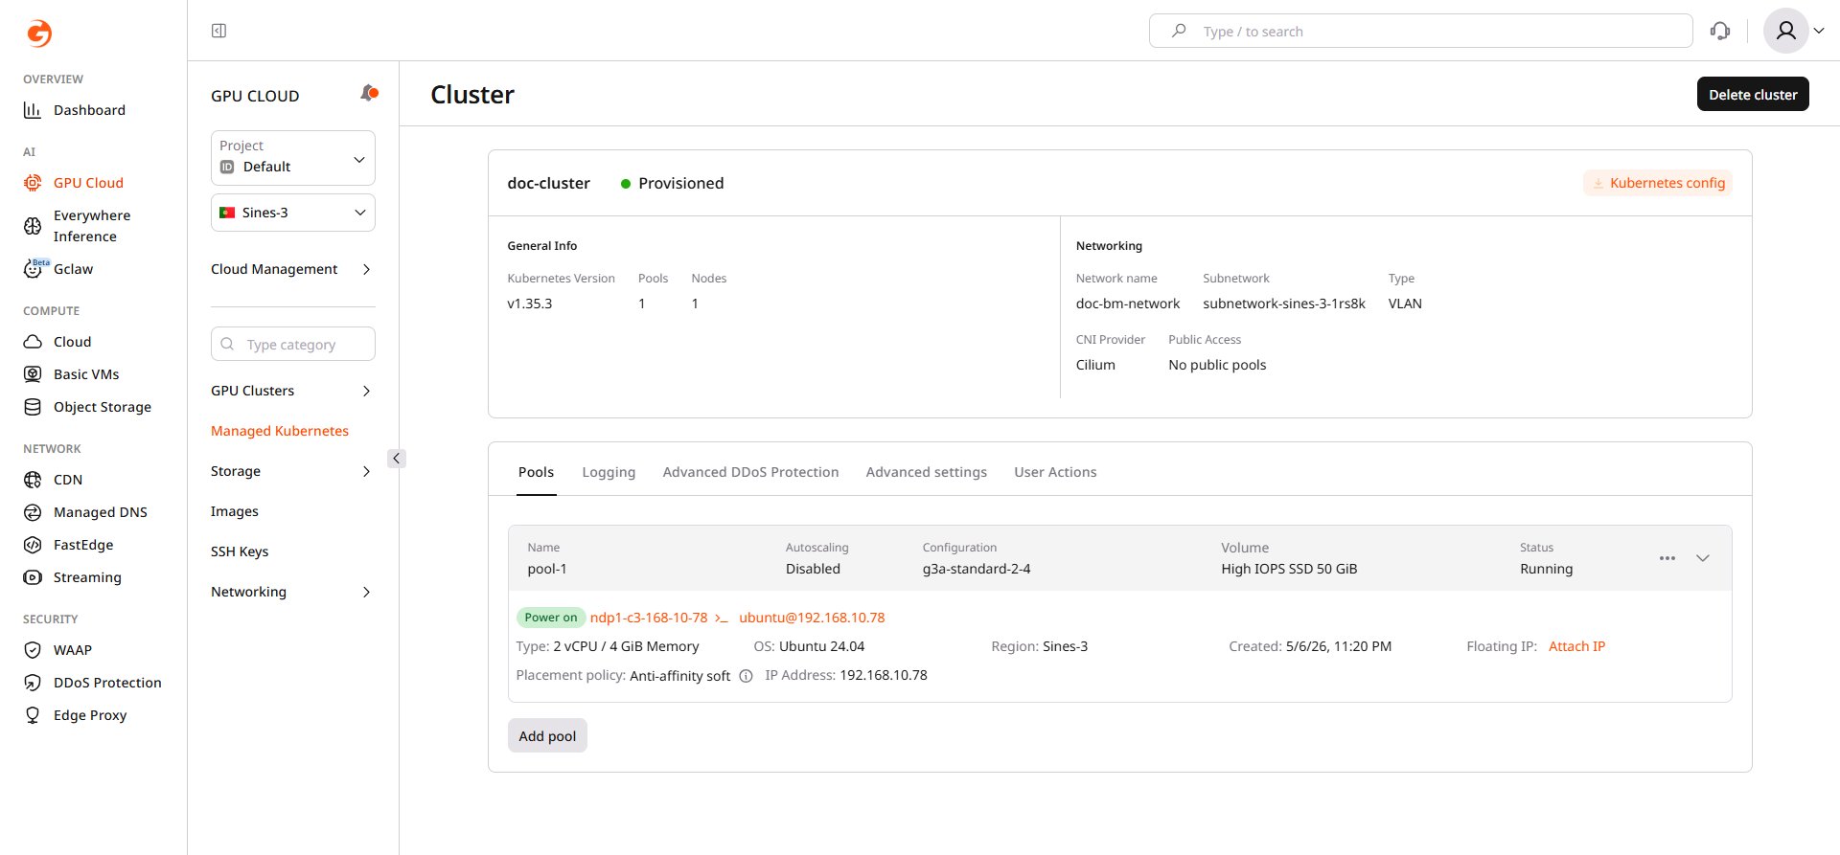Viewport: 1840px width, 855px height.
Task: Click the Gclaw beta icon
Action: click(x=33, y=269)
